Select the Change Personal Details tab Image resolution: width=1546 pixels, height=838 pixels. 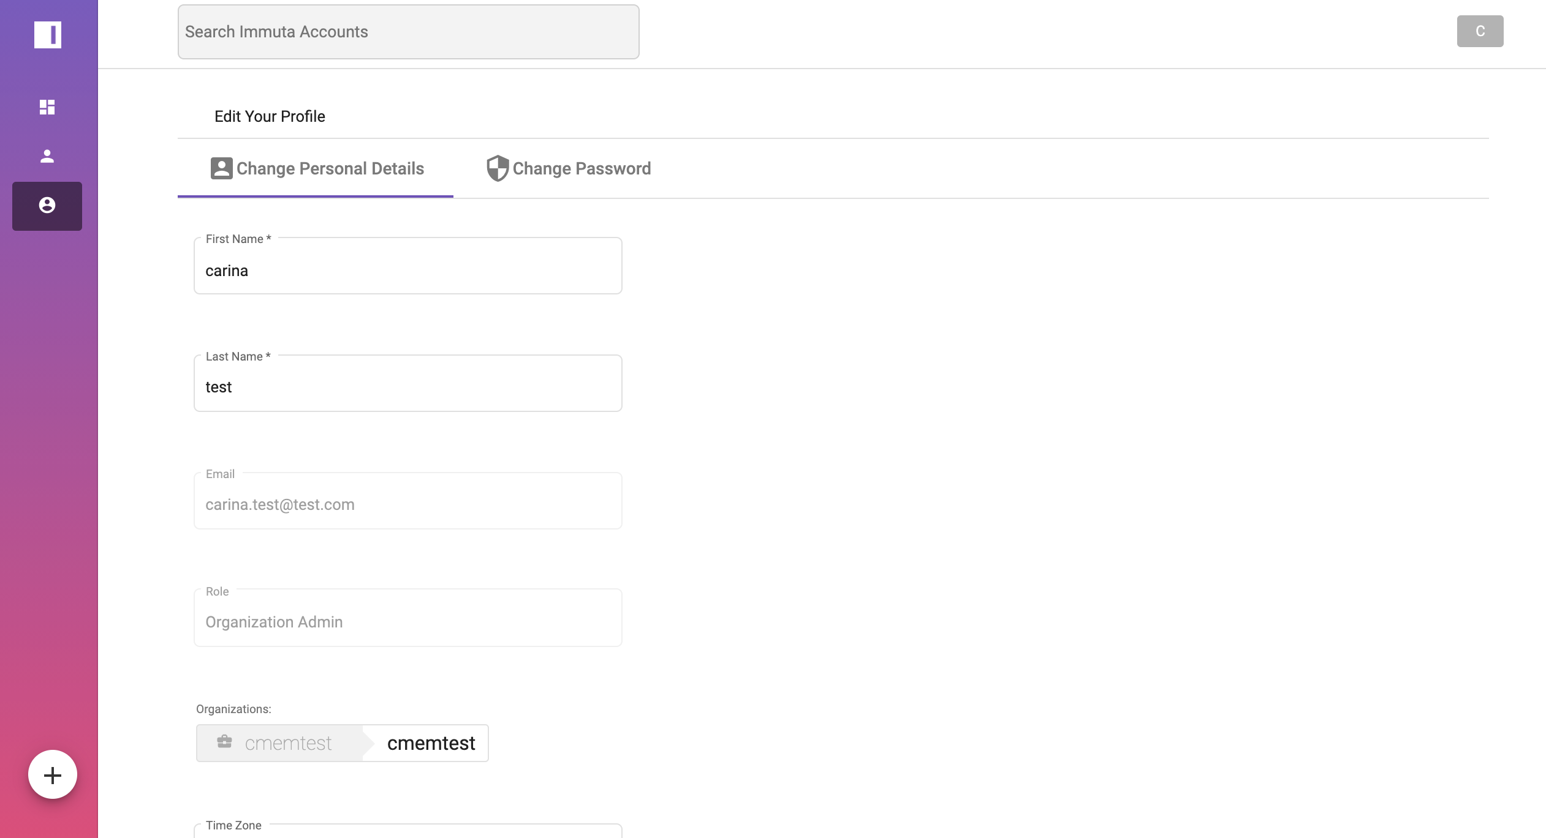click(316, 168)
